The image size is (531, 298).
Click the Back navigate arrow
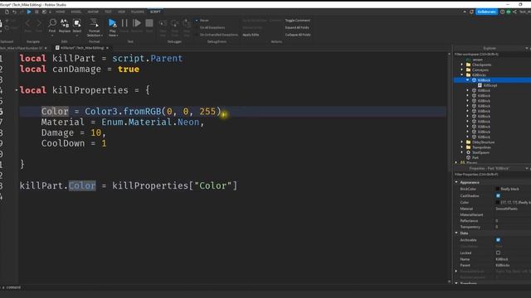pyautogui.click(x=27, y=23)
